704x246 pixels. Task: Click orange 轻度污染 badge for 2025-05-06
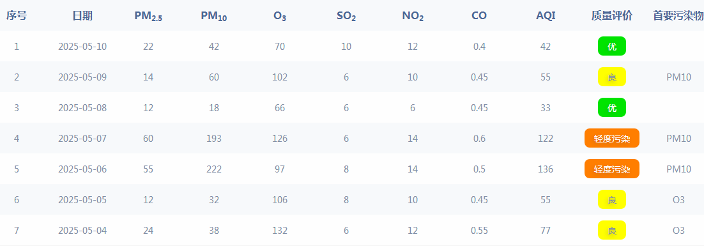tap(611, 169)
